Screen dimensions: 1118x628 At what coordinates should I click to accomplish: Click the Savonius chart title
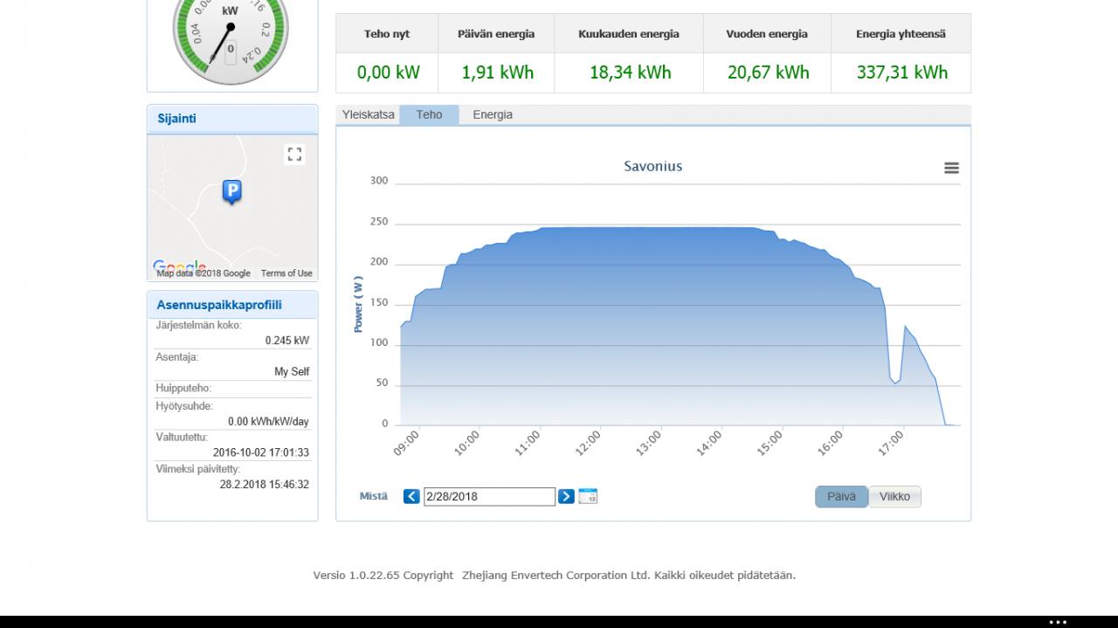point(652,166)
